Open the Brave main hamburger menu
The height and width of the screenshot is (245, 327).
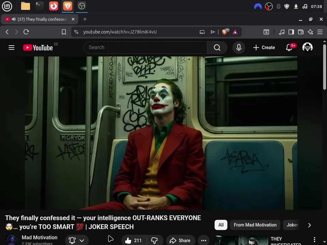click(x=320, y=32)
